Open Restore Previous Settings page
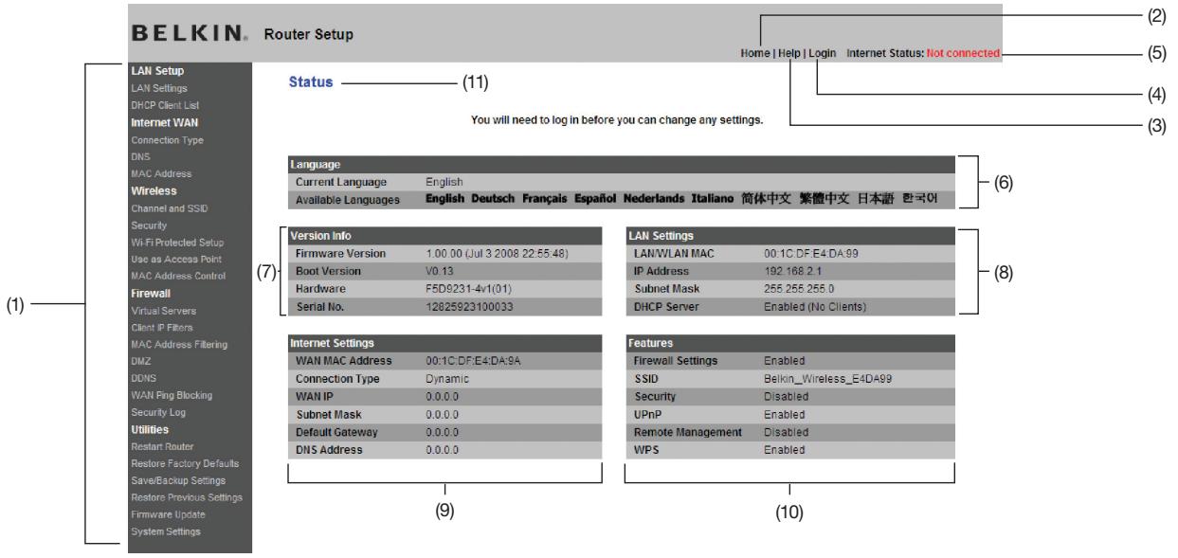This screenshot has width=1178, height=558. pos(189,497)
